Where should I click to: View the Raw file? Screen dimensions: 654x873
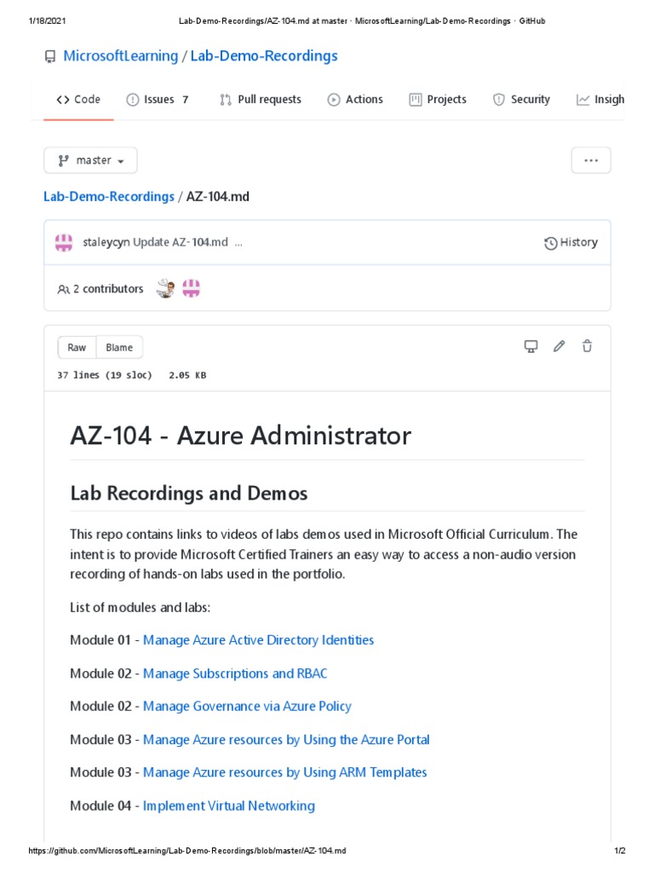pos(77,348)
